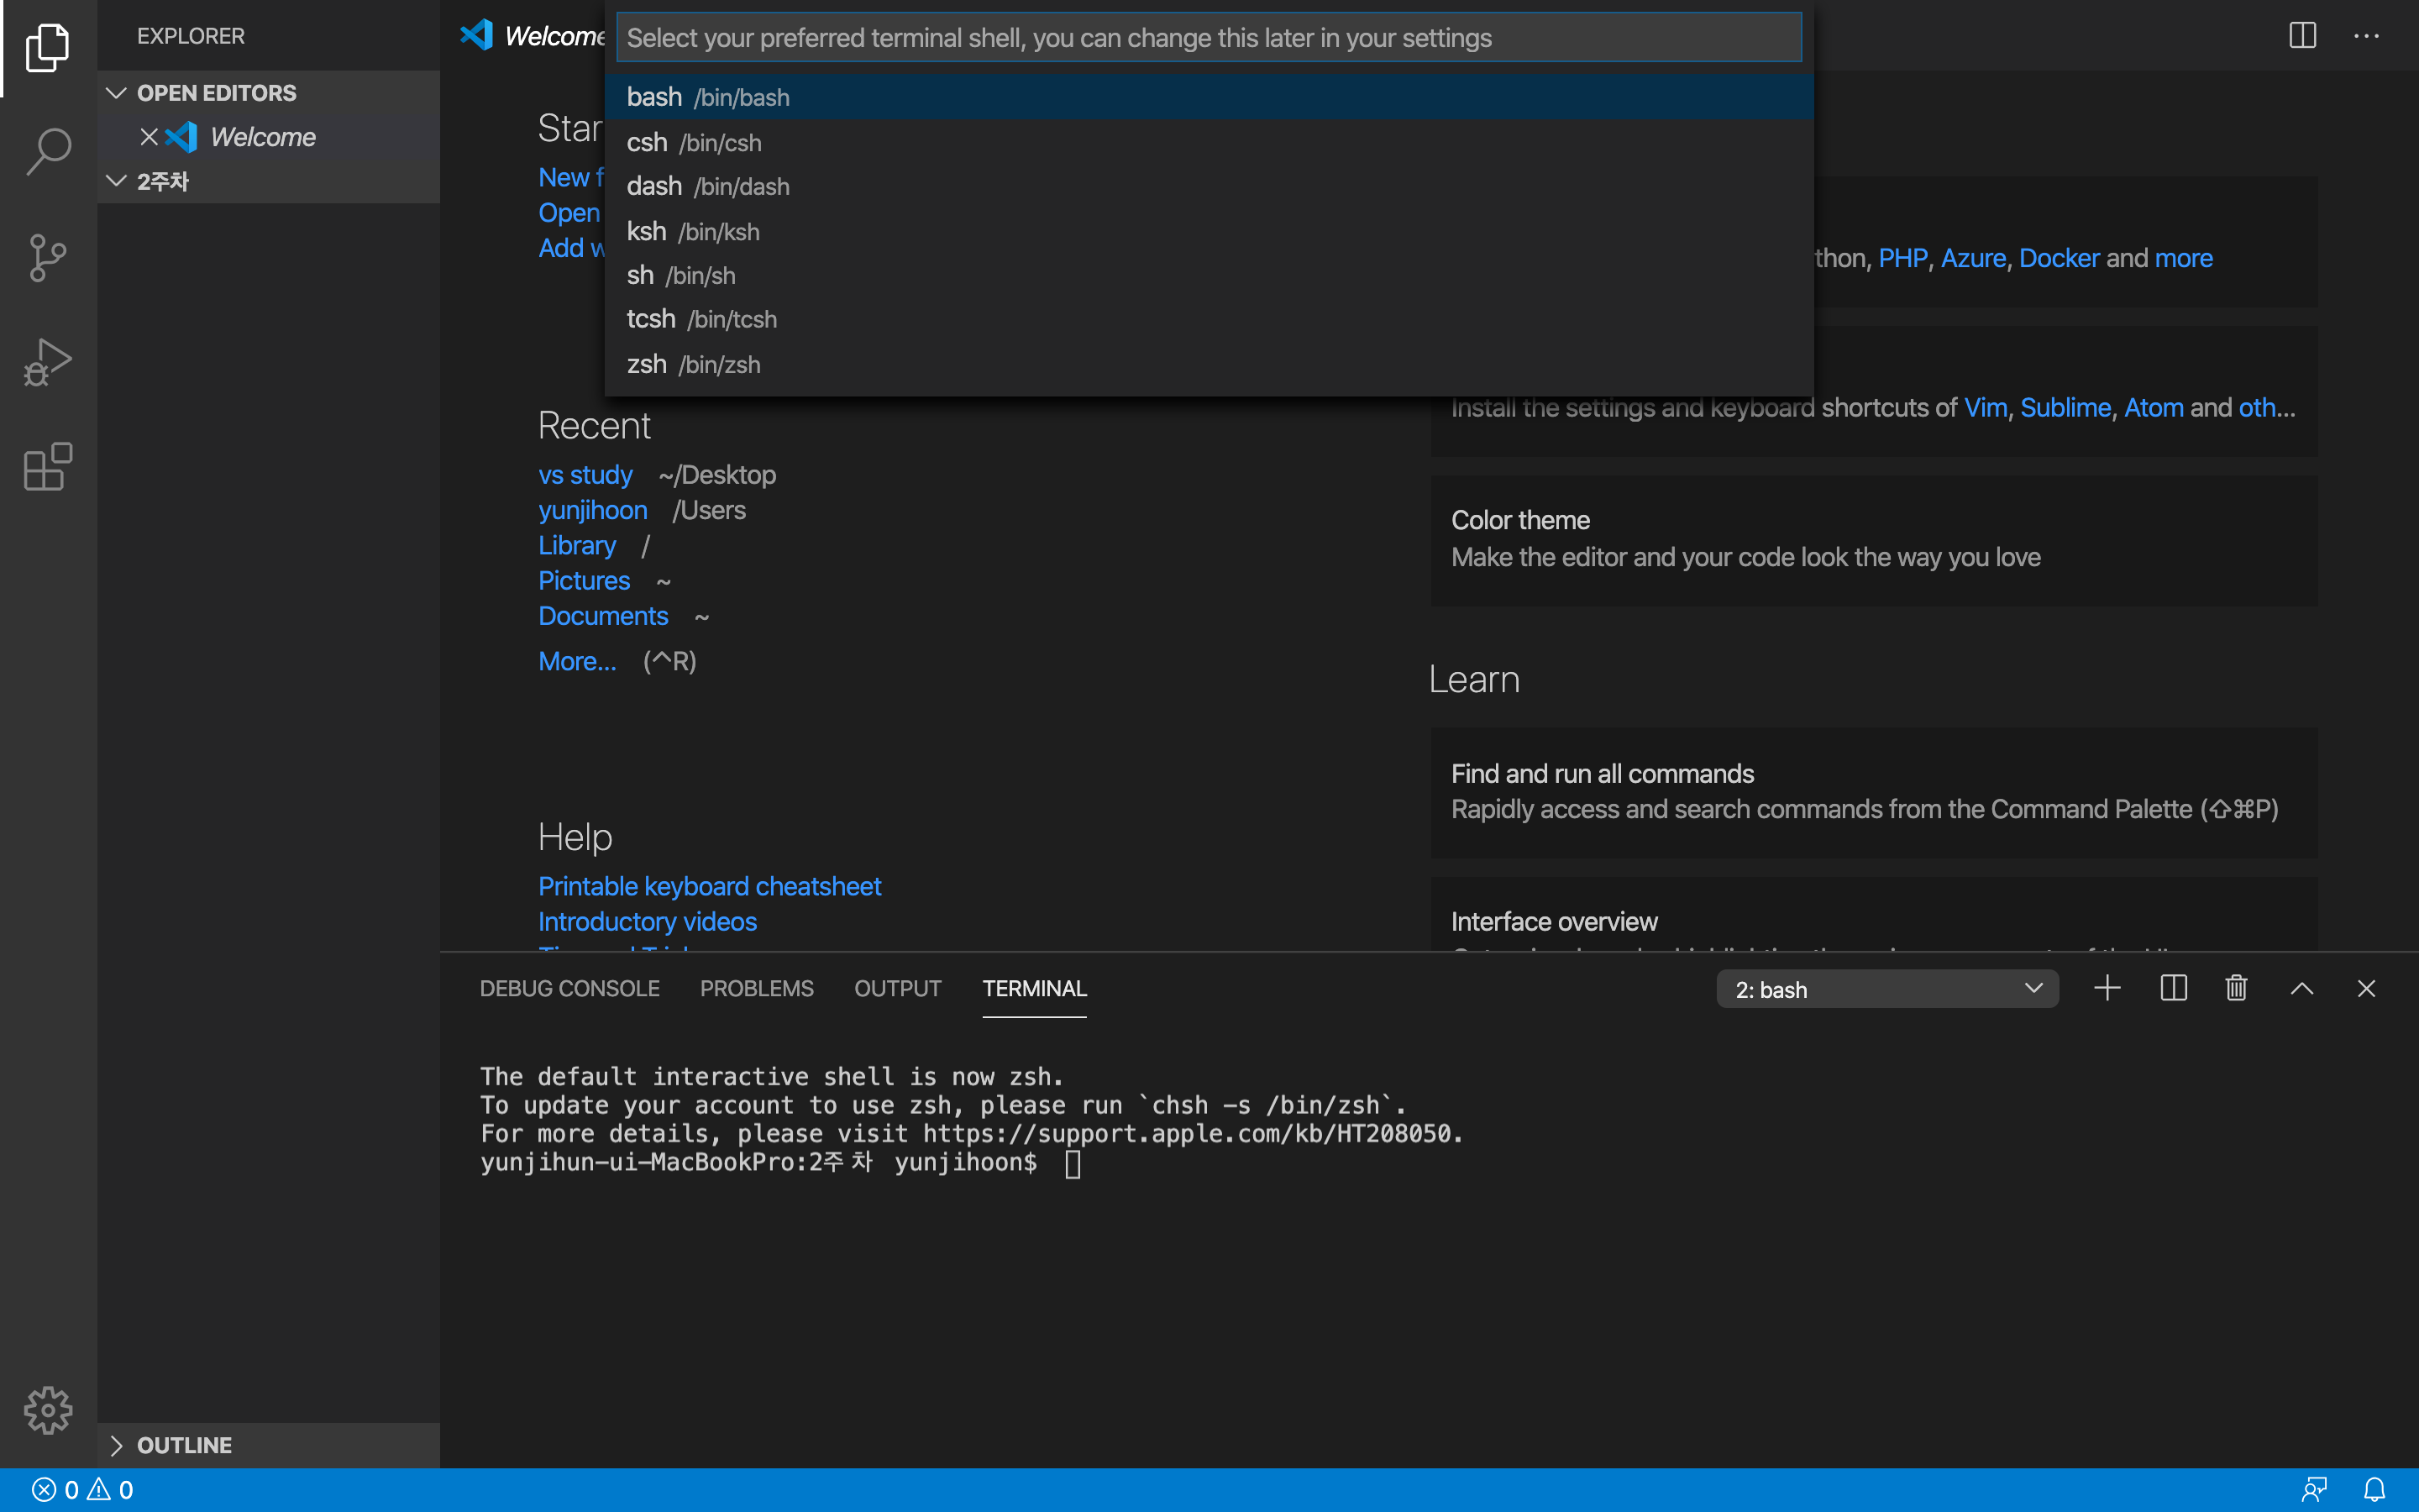Open recent folder 'Library'
2419x1512 pixels.
[x=577, y=545]
